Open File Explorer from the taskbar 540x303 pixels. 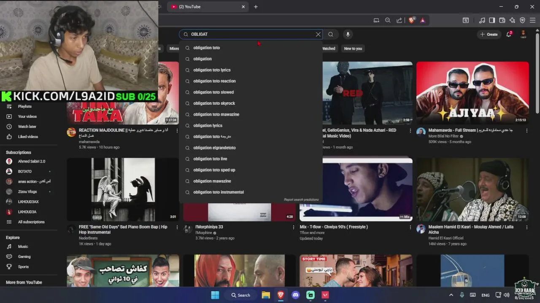(266, 295)
